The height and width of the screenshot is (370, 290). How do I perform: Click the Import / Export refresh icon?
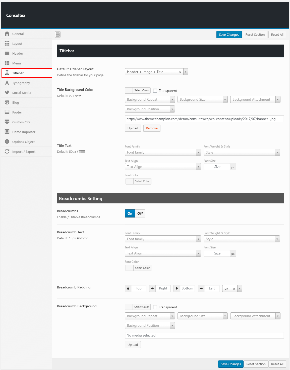tap(7, 152)
